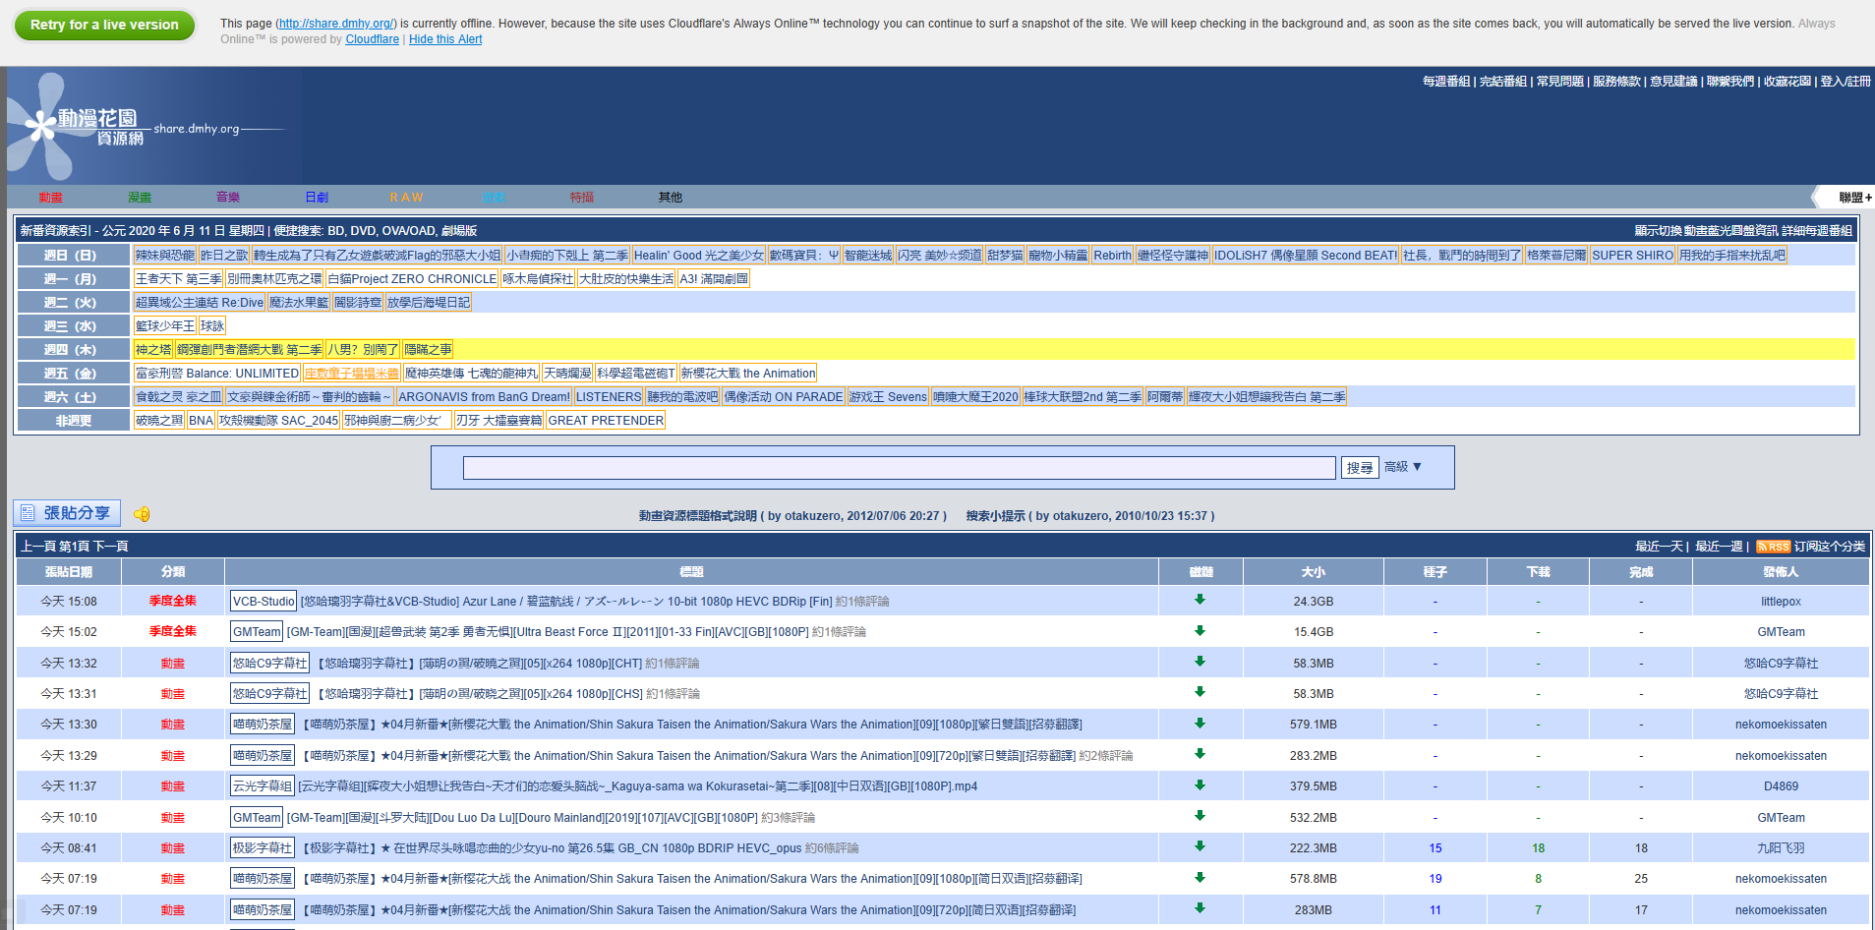Open 登入/註冊 top menu link

pos(1846,82)
